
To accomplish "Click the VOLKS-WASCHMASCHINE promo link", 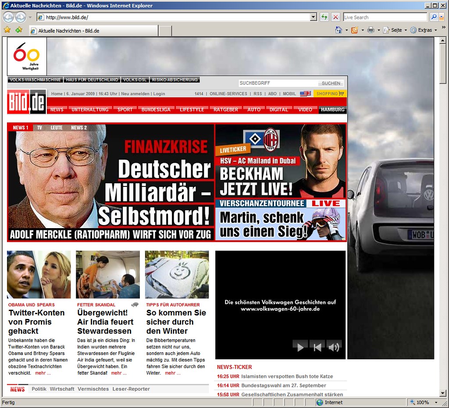I will coord(35,80).
